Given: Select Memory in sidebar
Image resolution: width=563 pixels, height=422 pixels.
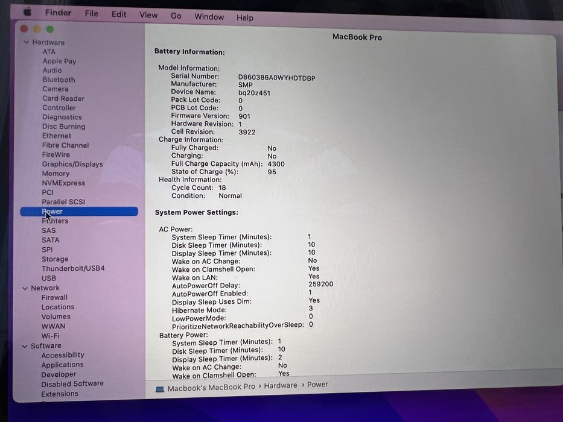Looking at the screenshot, I should 56,174.
